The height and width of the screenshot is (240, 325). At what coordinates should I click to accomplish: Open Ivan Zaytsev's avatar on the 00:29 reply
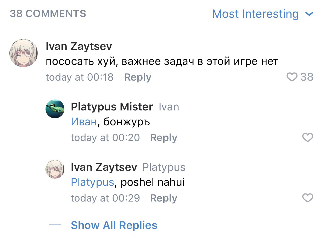[55, 169]
